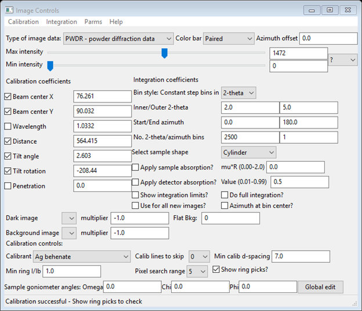Image resolution: width=362 pixels, height=311 pixels.
Task: Click the Inner 2-theta field 2.0
Action: point(250,107)
